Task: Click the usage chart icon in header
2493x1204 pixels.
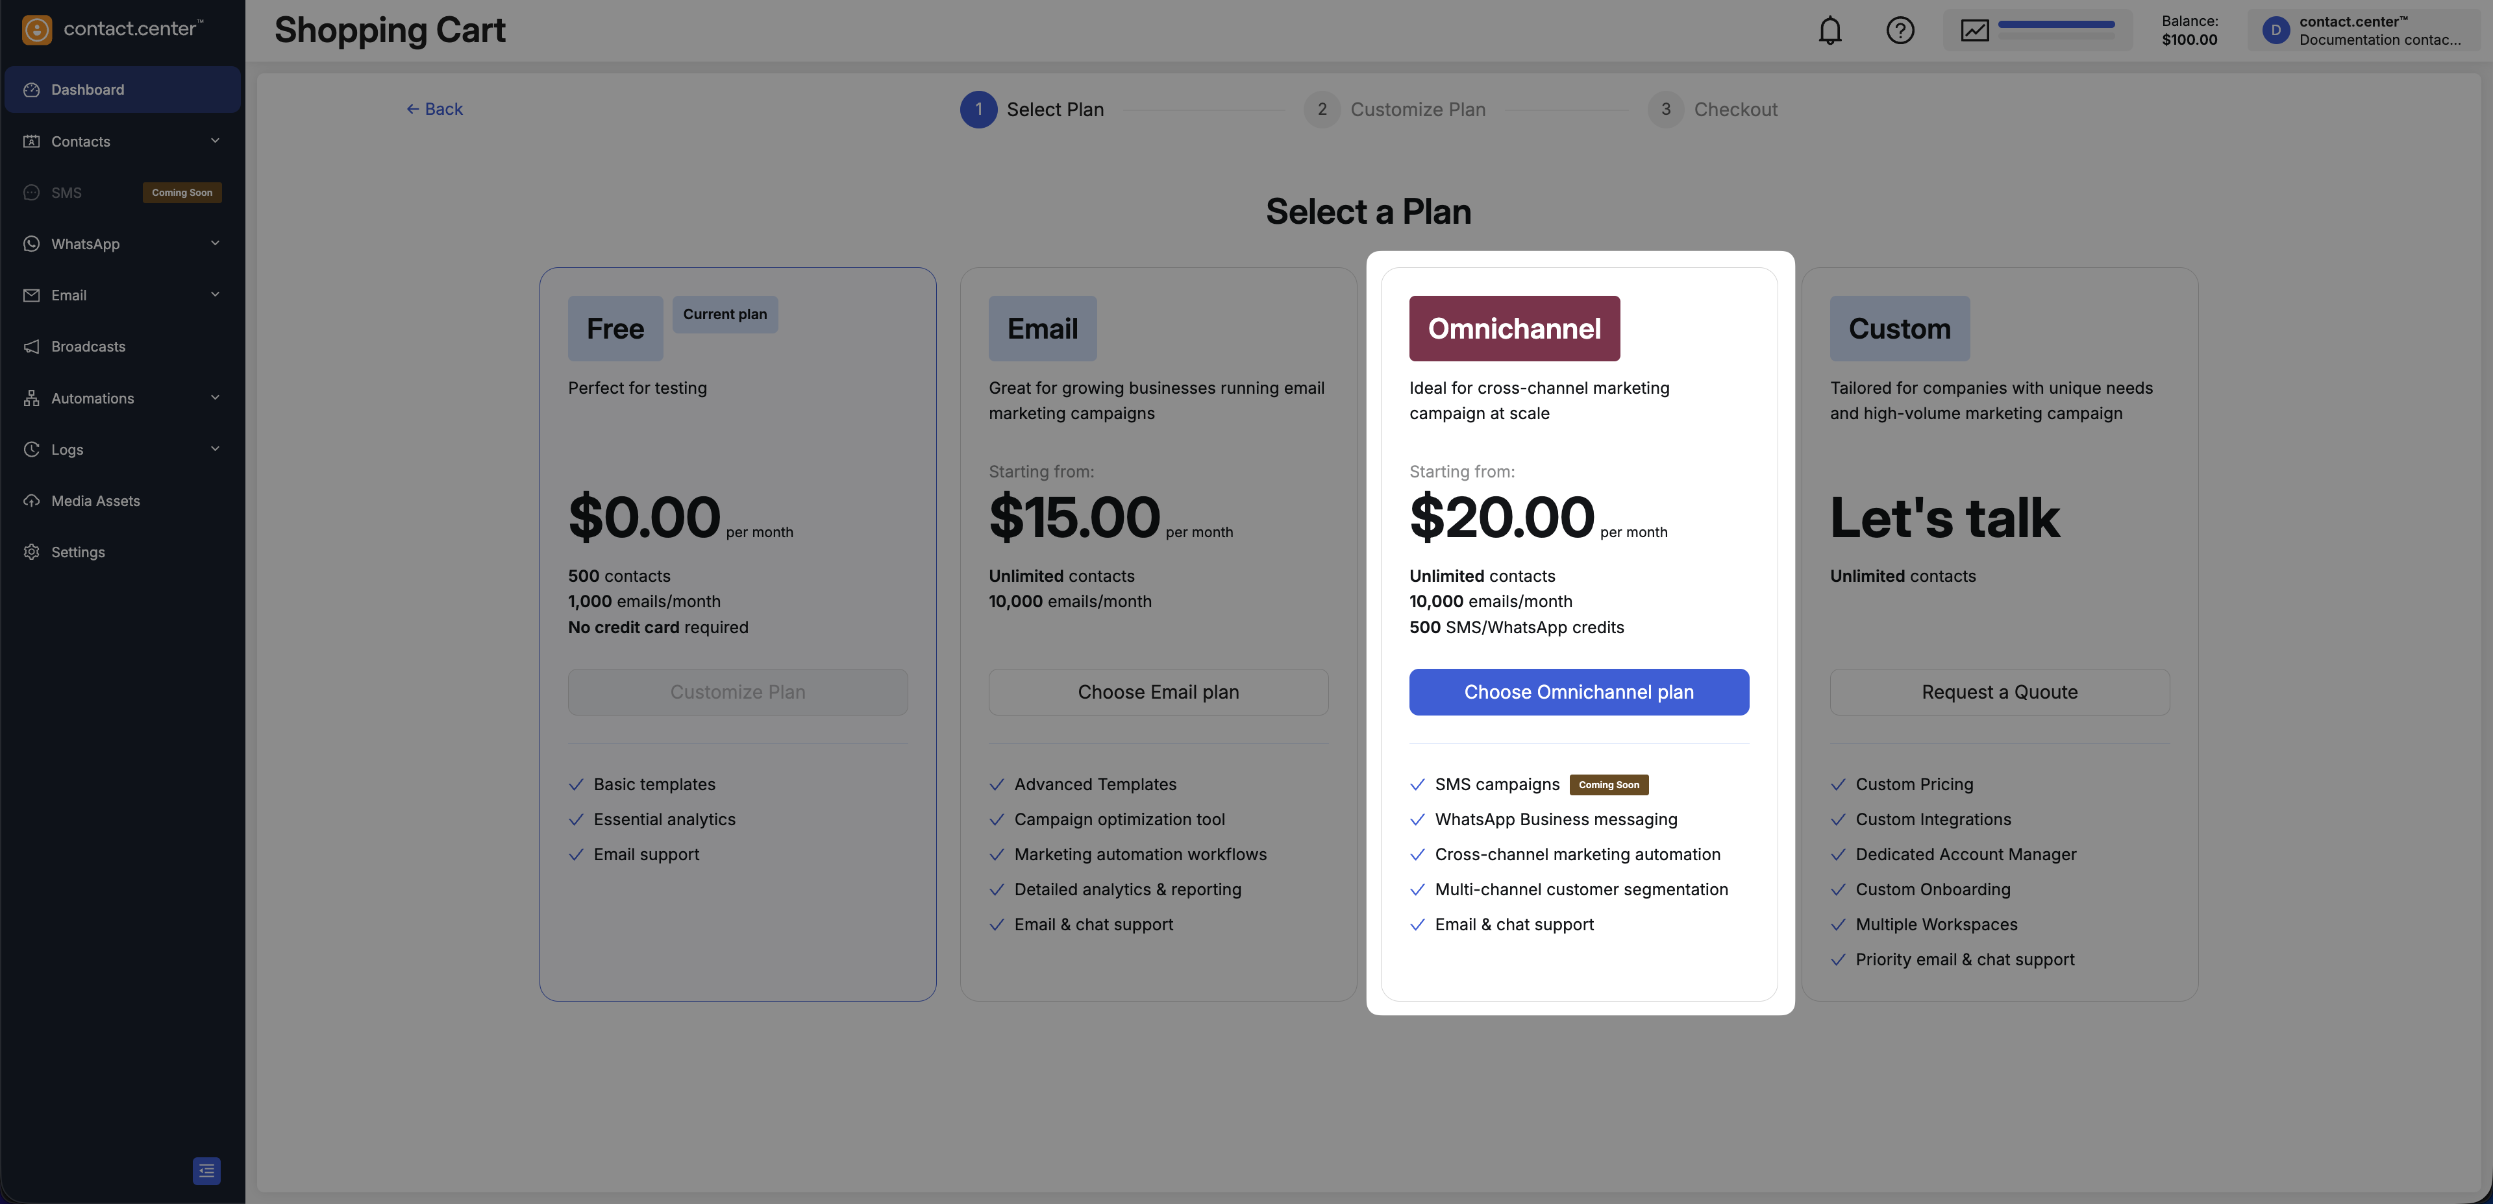Action: click(x=1974, y=31)
